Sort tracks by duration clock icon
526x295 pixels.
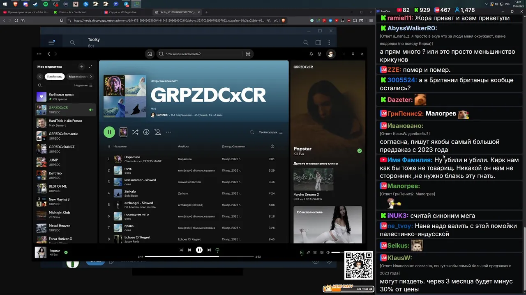(272, 146)
